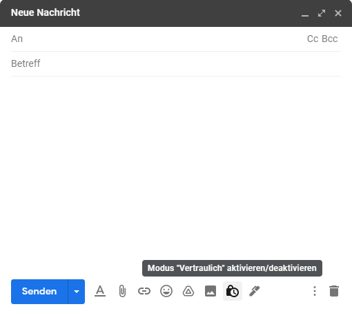Expand the send options arrow beside Senden
Viewport: 352px width, 311px height.
point(77,292)
